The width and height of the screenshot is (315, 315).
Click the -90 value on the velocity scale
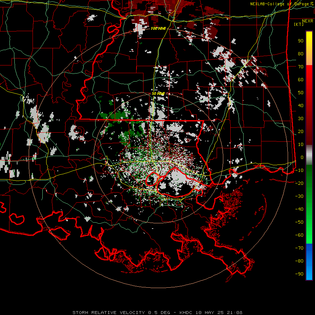point(299,274)
